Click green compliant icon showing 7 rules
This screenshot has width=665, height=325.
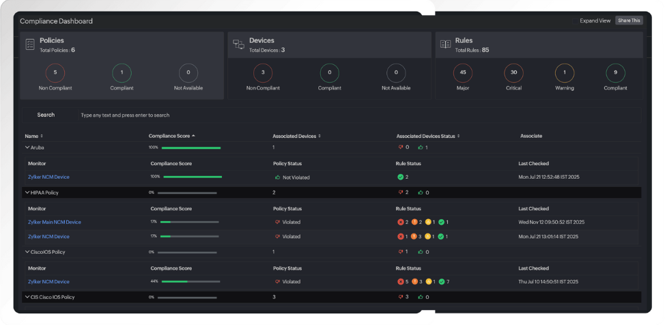(442, 281)
